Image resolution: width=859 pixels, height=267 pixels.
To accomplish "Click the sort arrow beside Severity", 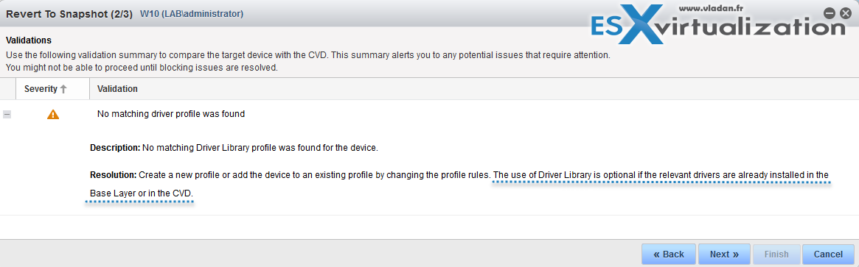I will coord(63,89).
